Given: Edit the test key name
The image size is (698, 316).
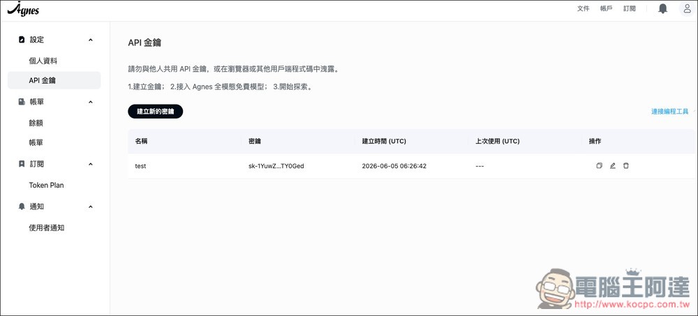Looking at the screenshot, I should (x=613, y=166).
